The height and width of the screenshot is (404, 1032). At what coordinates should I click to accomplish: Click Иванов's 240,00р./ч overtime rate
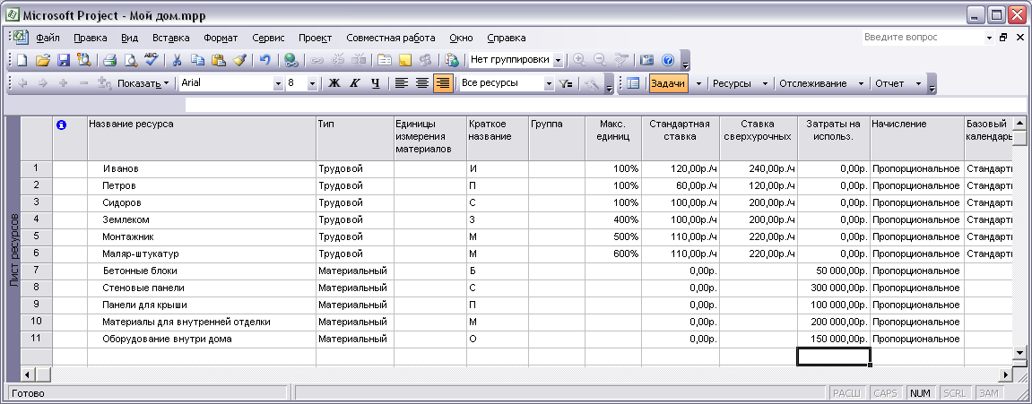coord(759,168)
